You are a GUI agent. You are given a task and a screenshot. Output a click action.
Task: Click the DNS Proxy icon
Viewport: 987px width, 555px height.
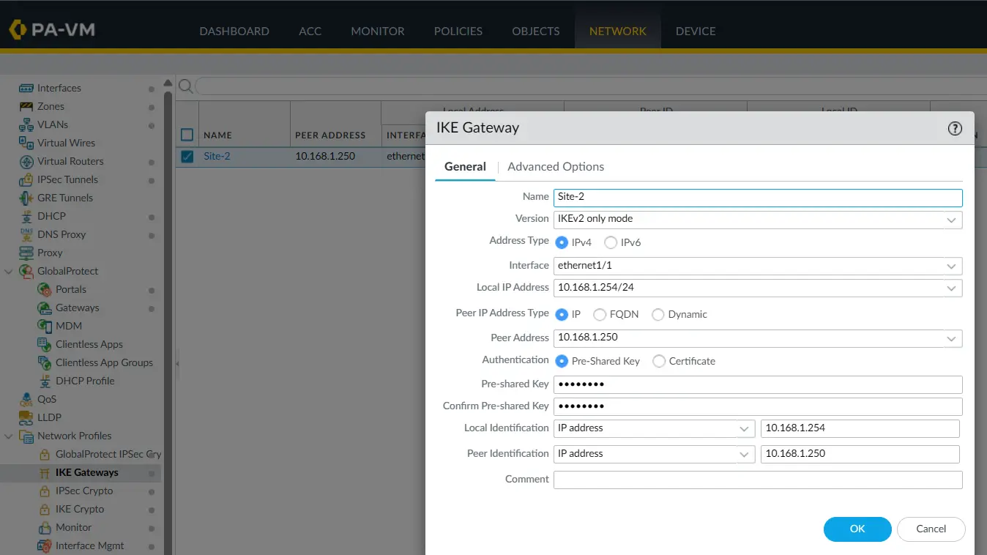pos(26,234)
